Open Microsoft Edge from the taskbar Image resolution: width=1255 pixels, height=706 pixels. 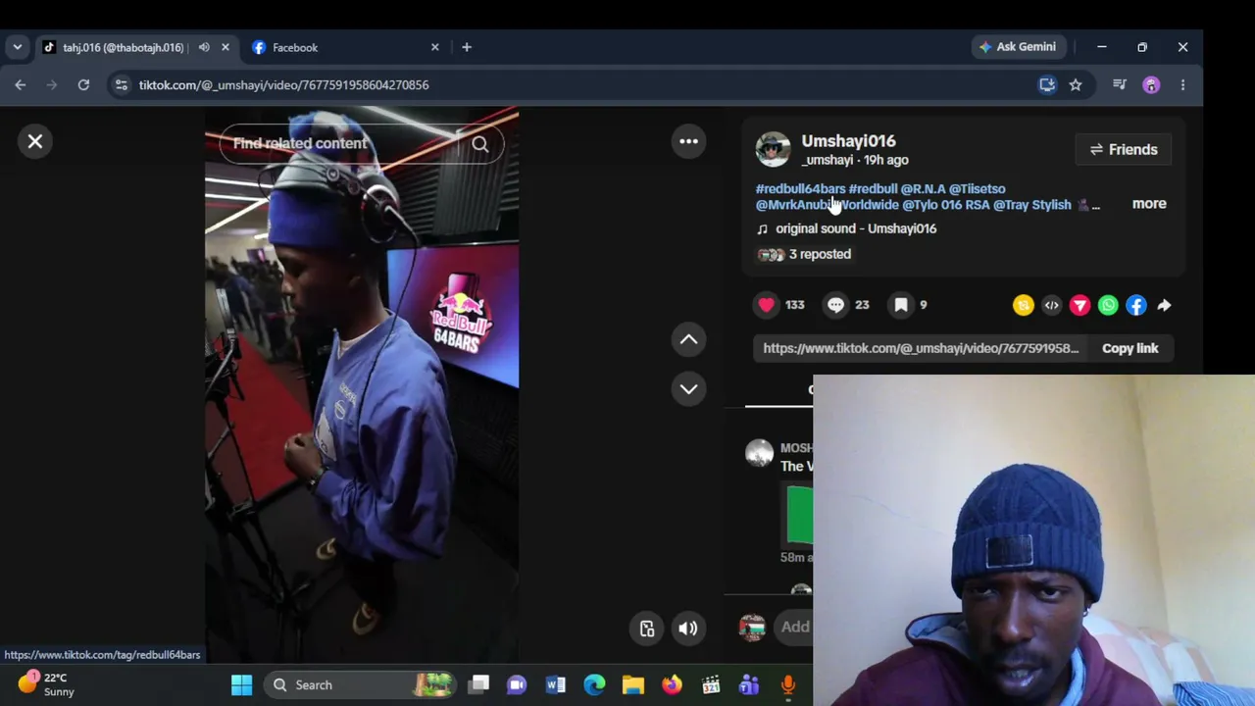click(x=594, y=685)
